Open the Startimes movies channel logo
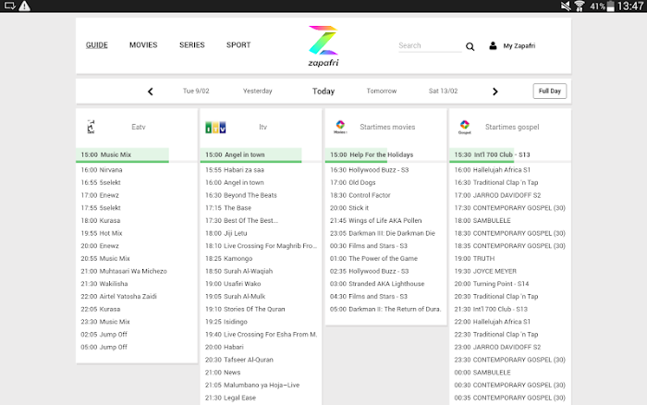The width and height of the screenshot is (647, 405). click(x=340, y=127)
